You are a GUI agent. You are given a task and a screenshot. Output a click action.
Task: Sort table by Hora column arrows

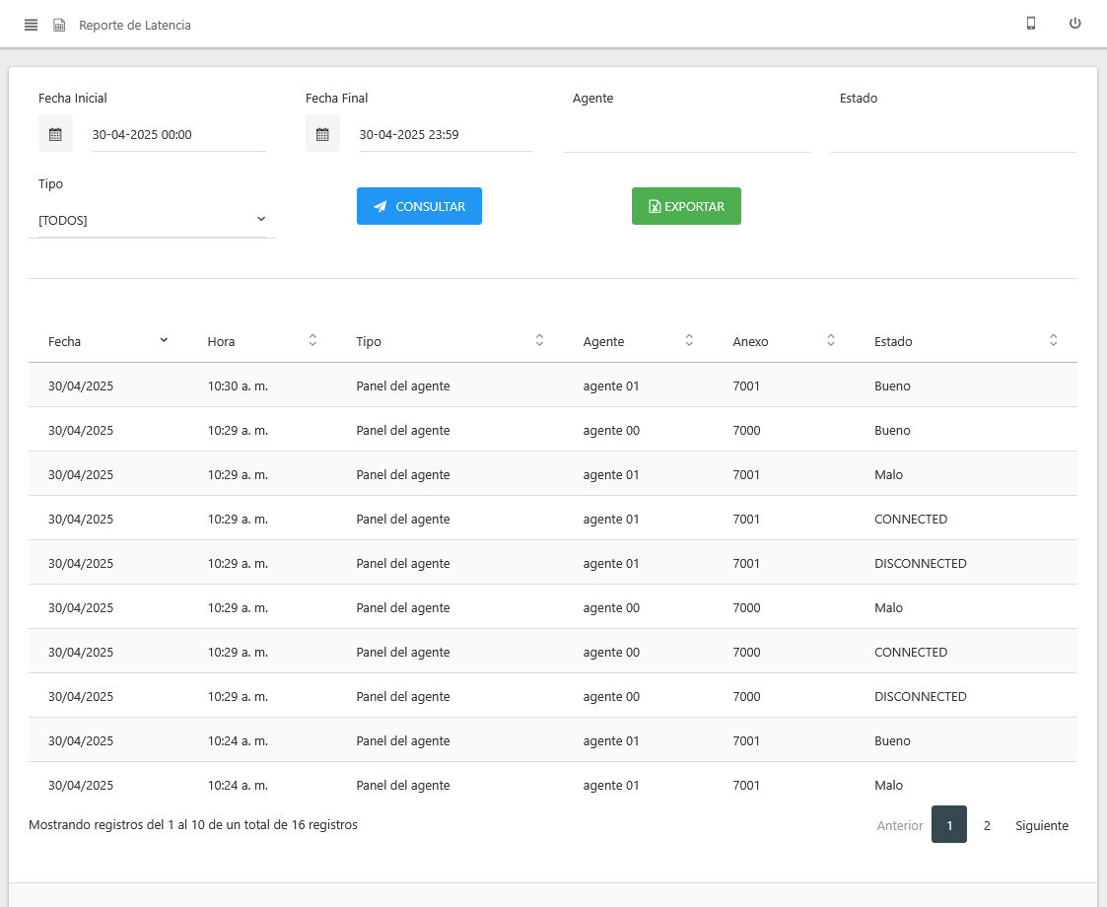click(312, 340)
